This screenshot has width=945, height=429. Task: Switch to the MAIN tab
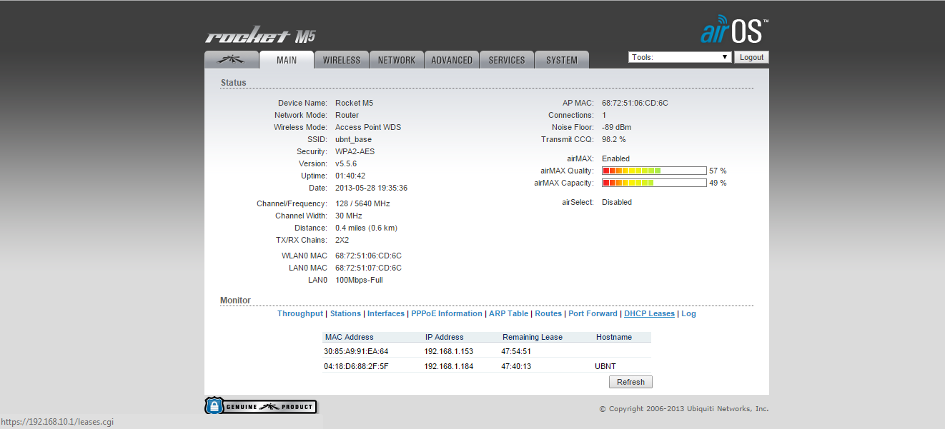click(x=287, y=60)
